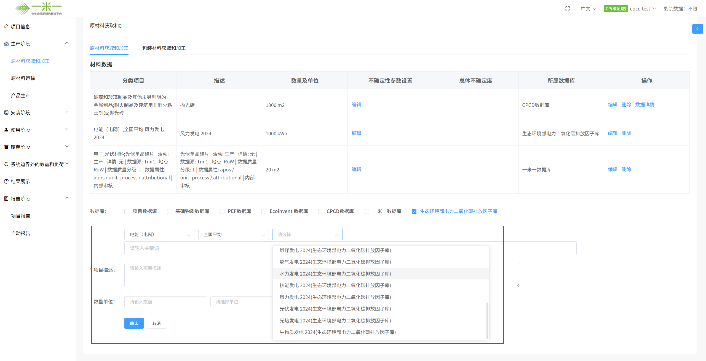706x361 pixels.
Task: Click the 安装阶段 sidebar icon
Action: (x=6, y=112)
